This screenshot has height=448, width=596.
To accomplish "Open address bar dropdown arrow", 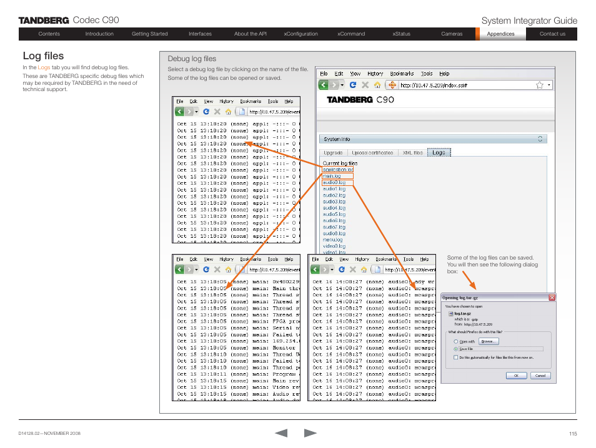I will click(549, 85).
